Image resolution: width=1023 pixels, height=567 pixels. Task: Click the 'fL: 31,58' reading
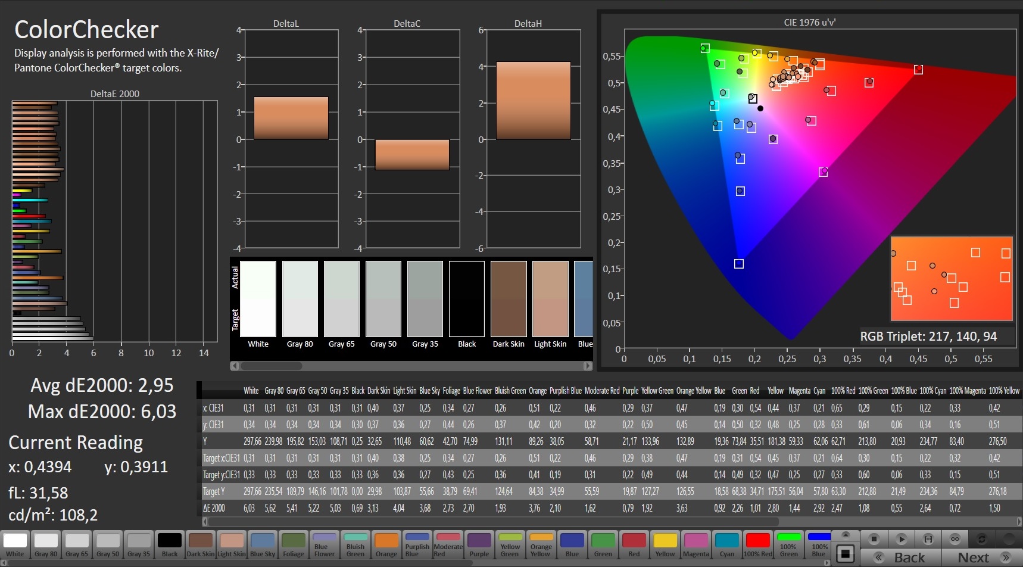pos(38,493)
